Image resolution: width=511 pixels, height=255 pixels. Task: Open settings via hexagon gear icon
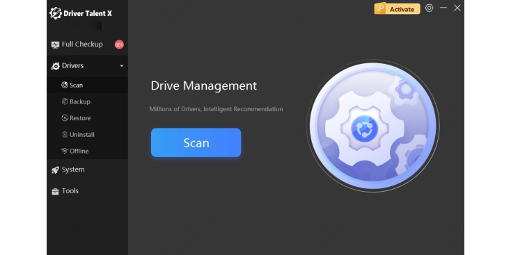[x=430, y=8]
